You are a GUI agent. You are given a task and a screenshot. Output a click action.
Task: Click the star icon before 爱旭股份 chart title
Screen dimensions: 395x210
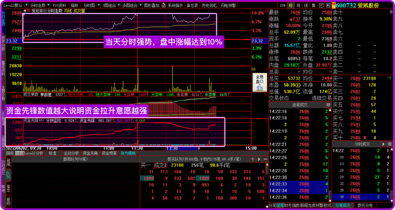pos(24,10)
